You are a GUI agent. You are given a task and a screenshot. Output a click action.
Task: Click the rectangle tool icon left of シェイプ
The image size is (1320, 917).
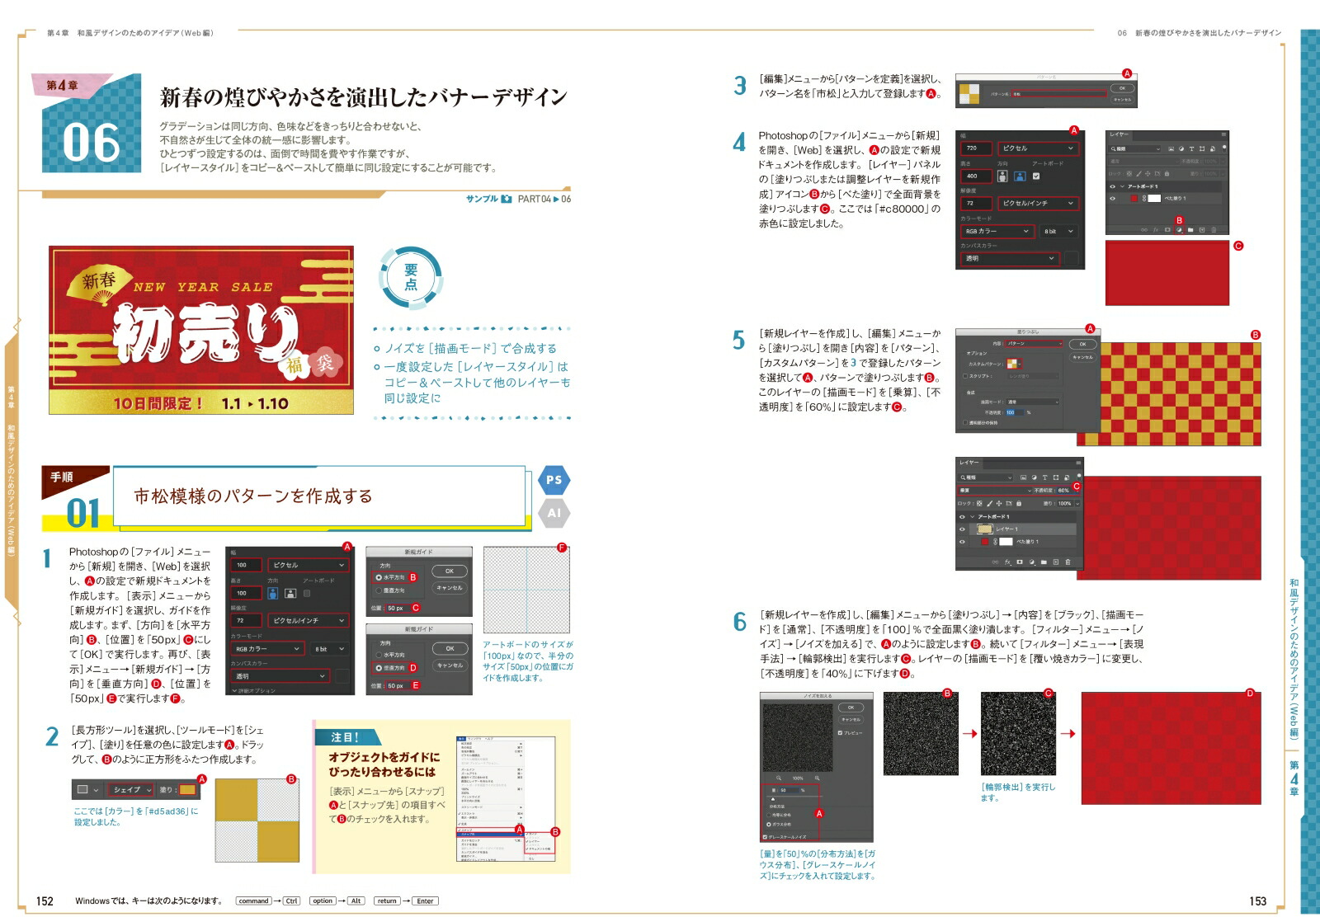(x=82, y=789)
